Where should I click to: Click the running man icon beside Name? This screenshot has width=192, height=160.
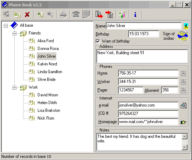click(186, 26)
